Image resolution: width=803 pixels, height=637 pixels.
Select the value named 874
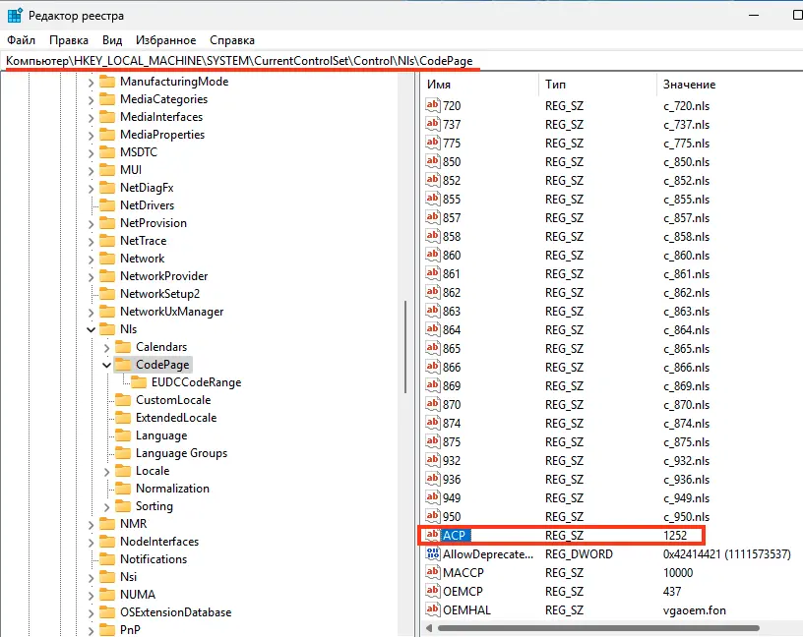coord(452,423)
